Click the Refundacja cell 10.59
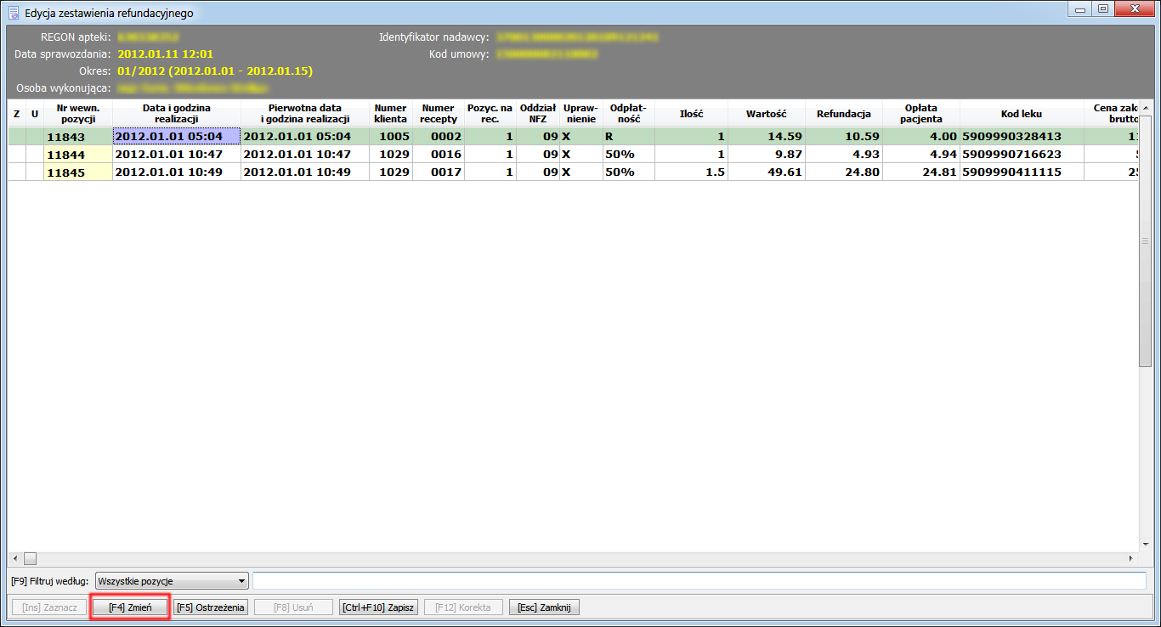Viewport: 1161px width, 627px height. pos(844,136)
